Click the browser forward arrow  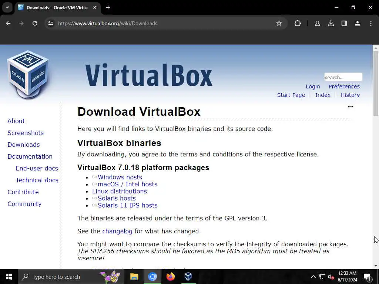(21, 23)
